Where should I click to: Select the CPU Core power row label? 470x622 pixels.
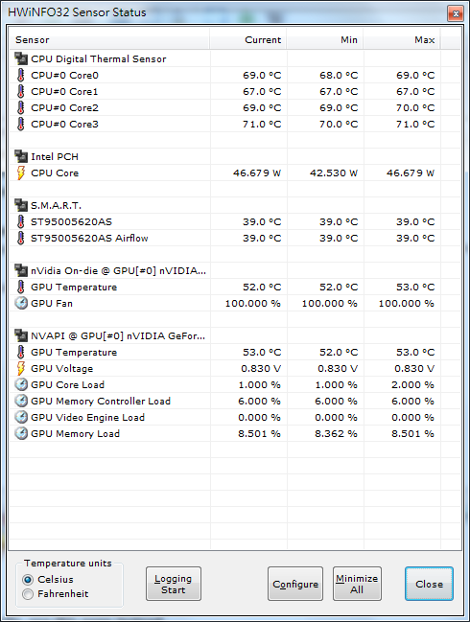(55, 173)
